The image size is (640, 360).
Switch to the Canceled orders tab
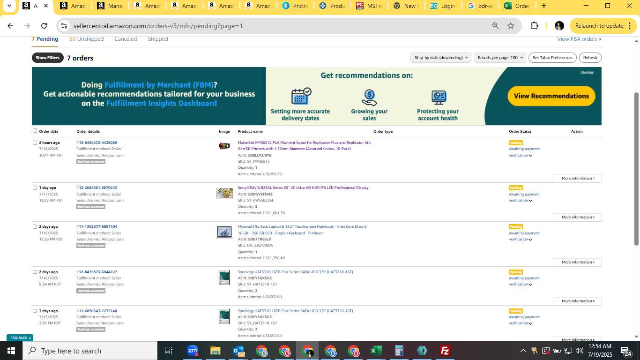126,39
